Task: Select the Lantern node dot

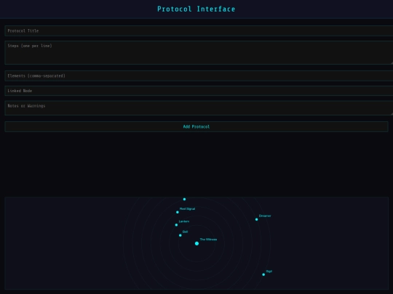Action: point(176,225)
